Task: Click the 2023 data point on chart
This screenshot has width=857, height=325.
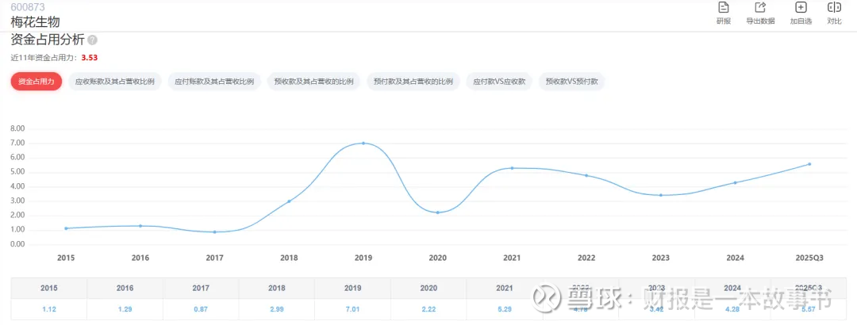Action: pyautogui.click(x=661, y=195)
